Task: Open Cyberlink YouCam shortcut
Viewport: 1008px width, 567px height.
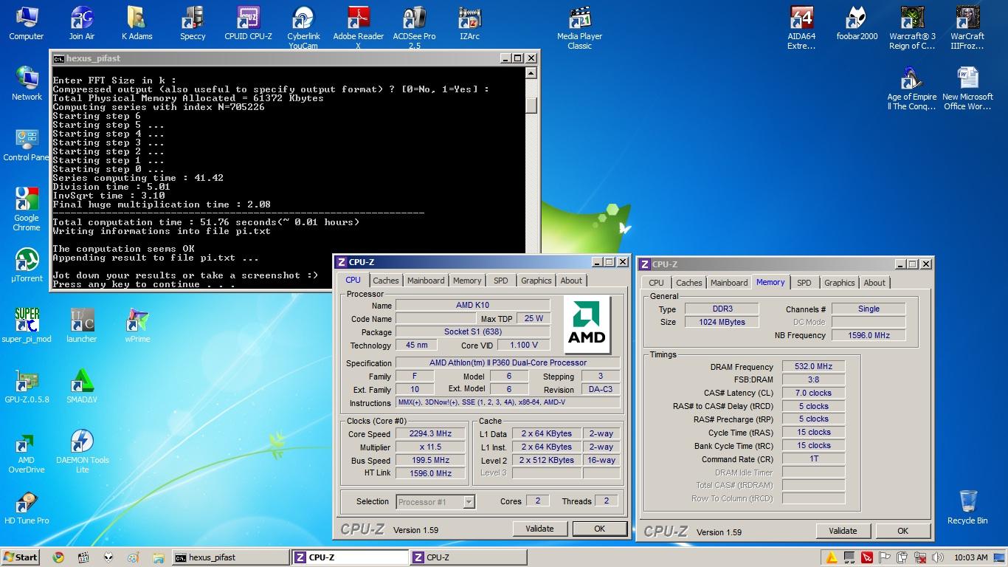Action: click(x=303, y=28)
